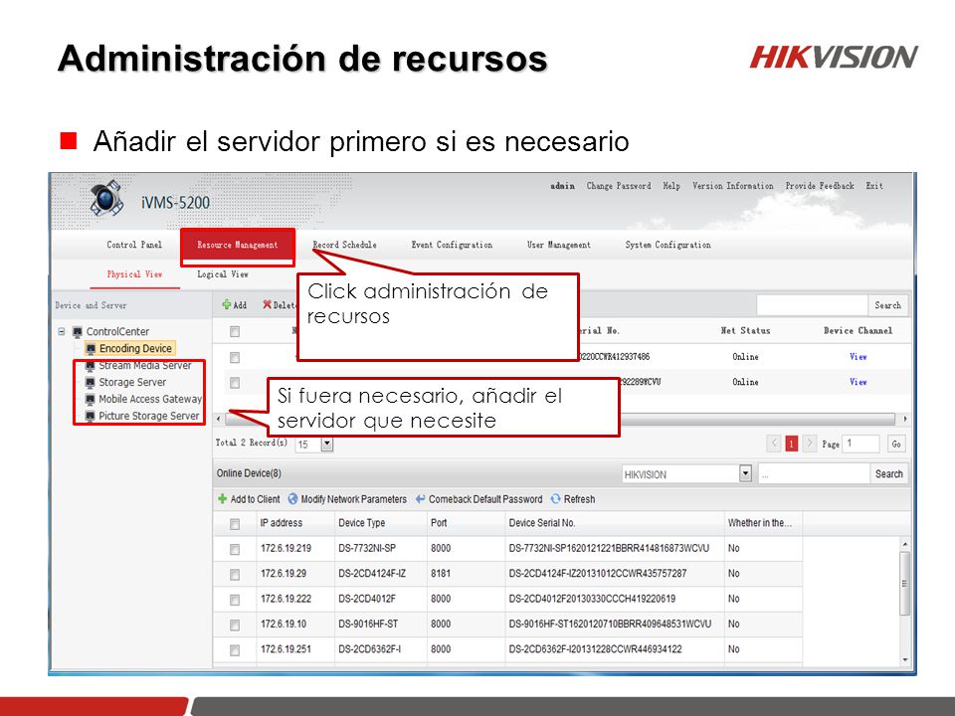Open the Control Panel tab

pyautogui.click(x=134, y=245)
